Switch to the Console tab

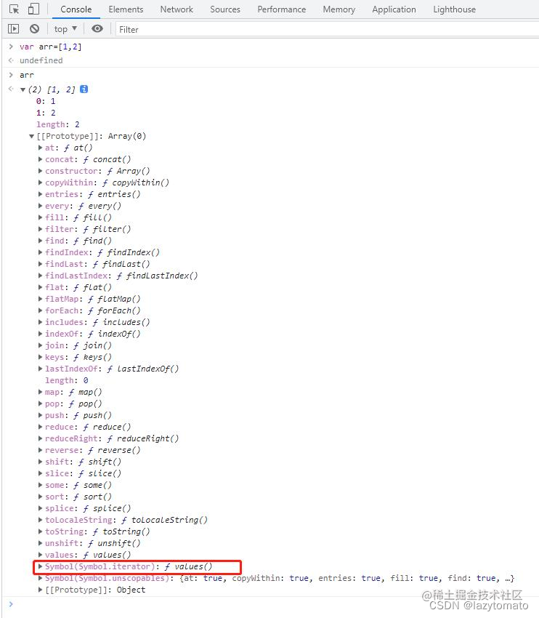tap(76, 9)
